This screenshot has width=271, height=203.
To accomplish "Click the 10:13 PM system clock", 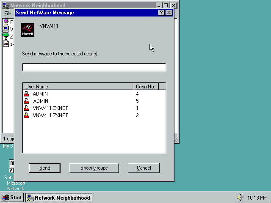I will [x=257, y=198].
